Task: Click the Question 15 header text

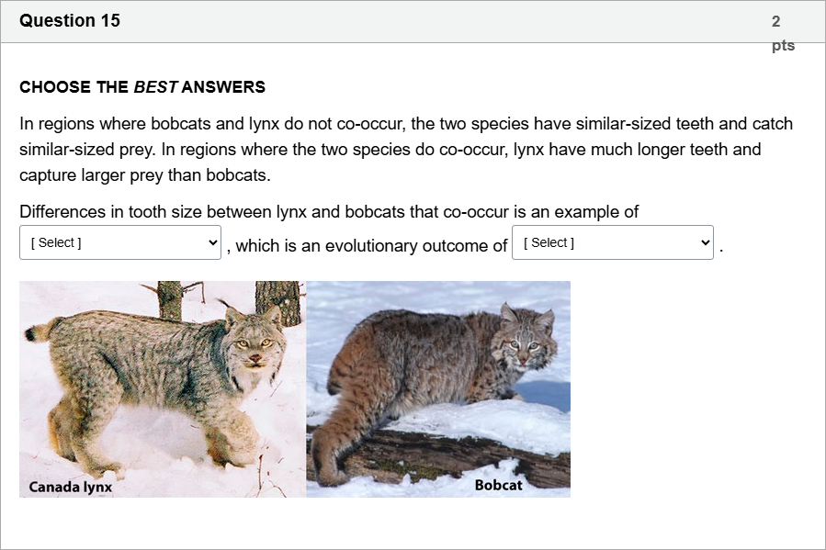Action: pyautogui.click(x=70, y=20)
